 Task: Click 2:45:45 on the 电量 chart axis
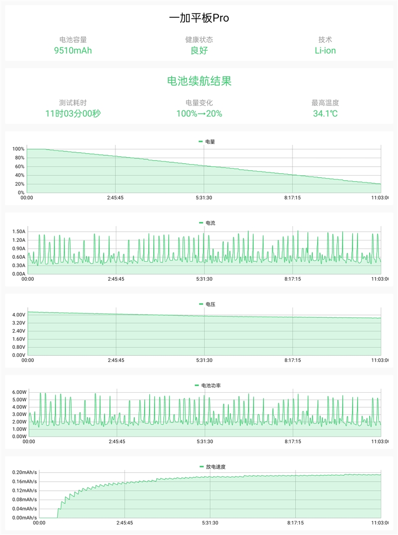click(115, 198)
